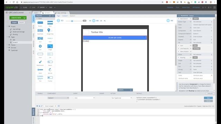Reload the browser page
The height and width of the screenshot is (124, 221).
point(13,2)
